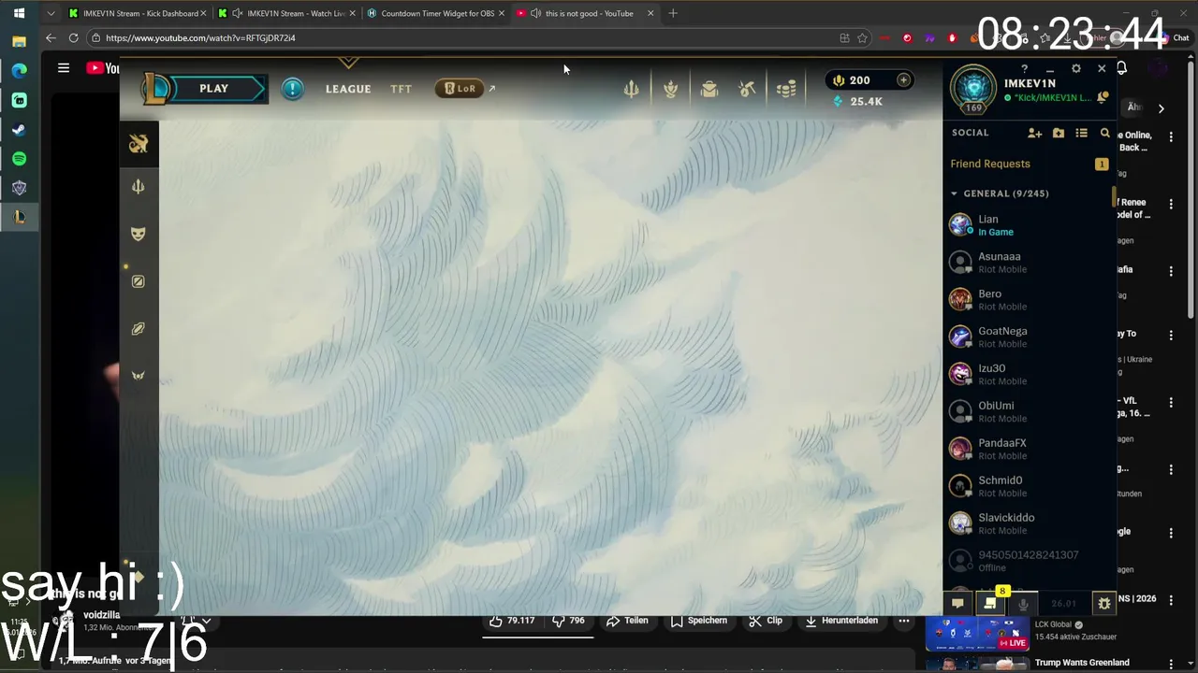Screen dimensions: 1198x673
Task: Switch to the TFT tab
Action: pyautogui.click(x=401, y=89)
